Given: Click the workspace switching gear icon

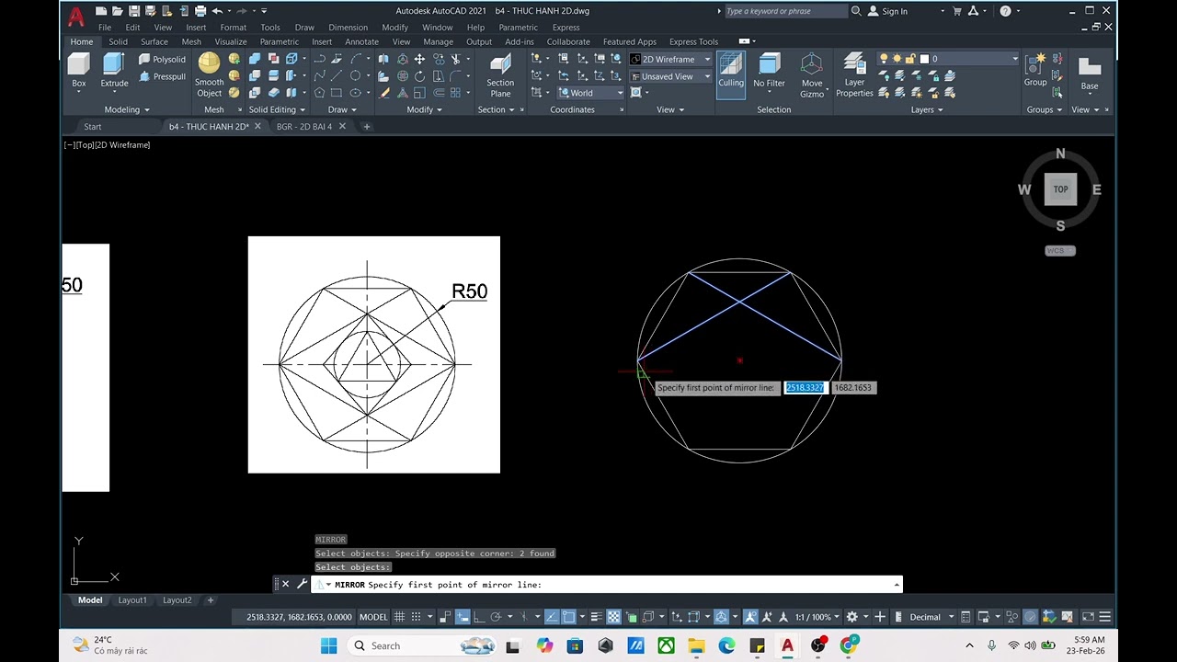Looking at the screenshot, I should pos(851,617).
